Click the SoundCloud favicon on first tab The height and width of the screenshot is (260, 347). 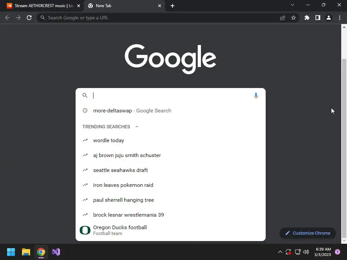[9, 6]
